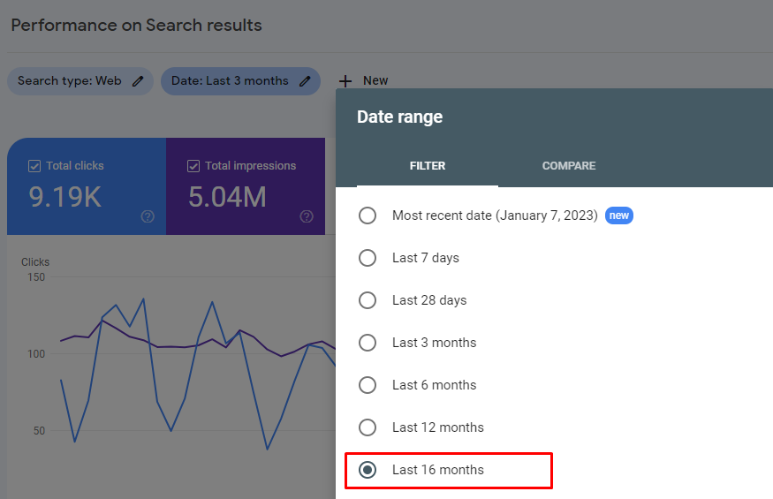The image size is (773, 499).
Task: Select the Last 7 days option
Action: point(368,258)
